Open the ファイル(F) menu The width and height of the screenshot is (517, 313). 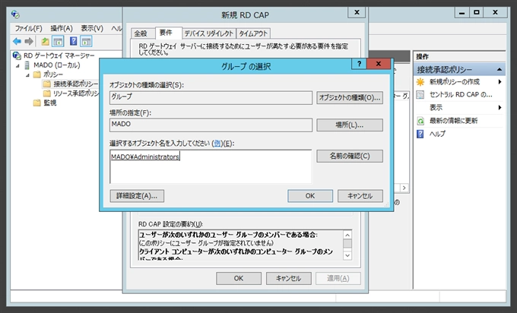click(x=28, y=28)
